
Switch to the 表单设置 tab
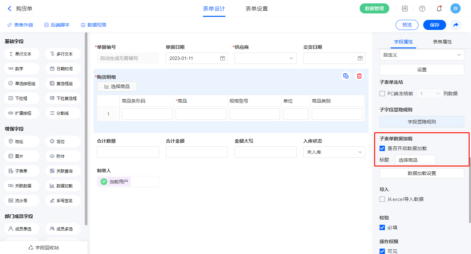257,9
